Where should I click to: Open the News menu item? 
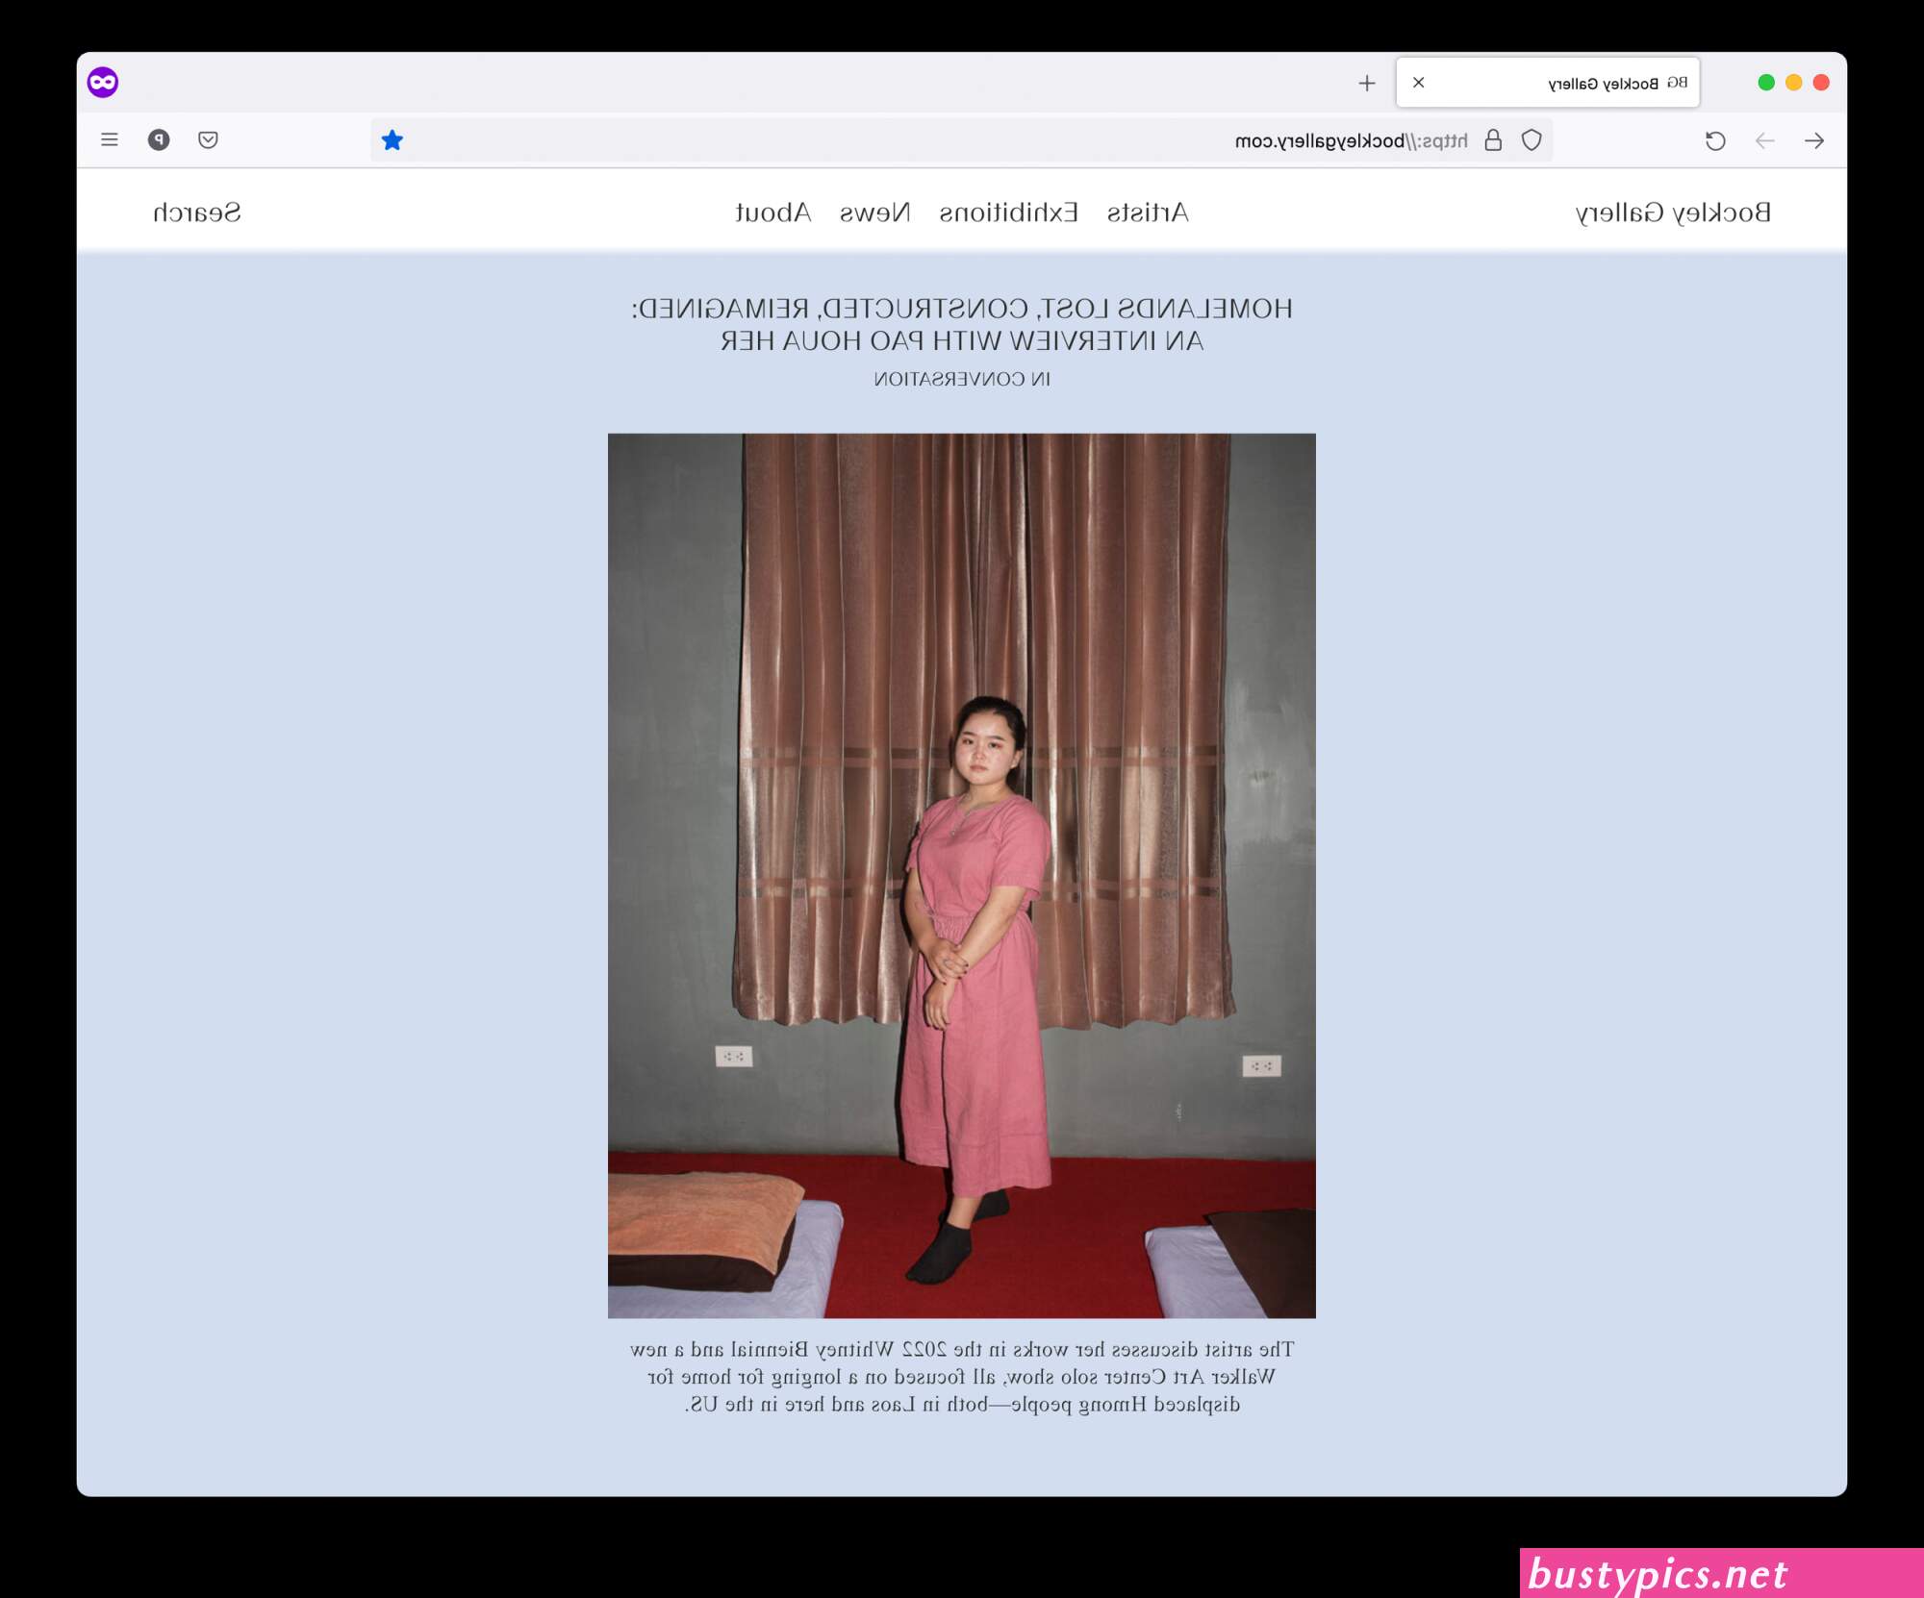[874, 212]
